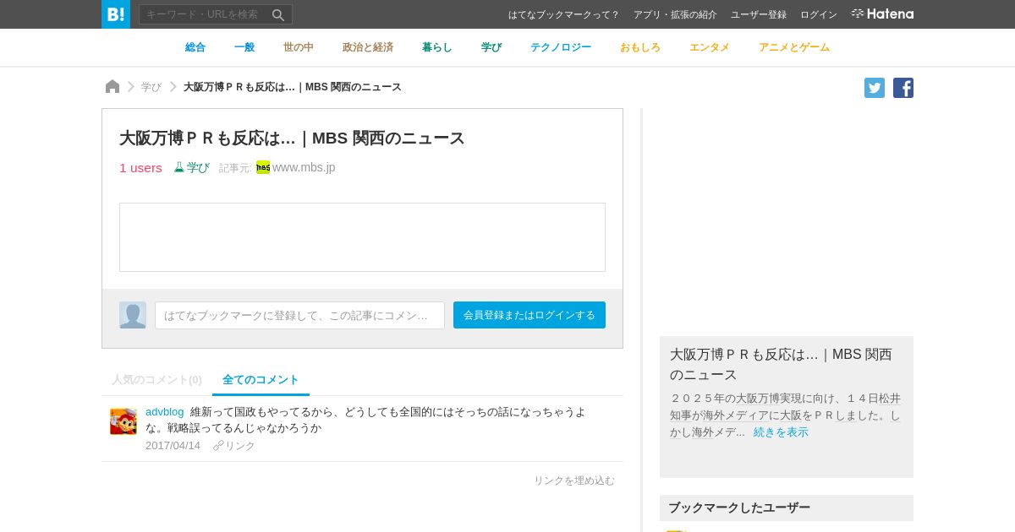Screen dimensions: 1015x532
Task: Click the search magnifier icon
Action: (278, 14)
